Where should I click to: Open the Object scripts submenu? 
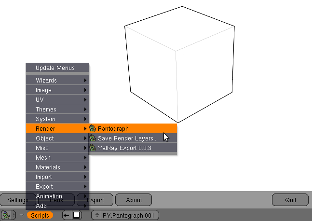[x=57, y=138]
